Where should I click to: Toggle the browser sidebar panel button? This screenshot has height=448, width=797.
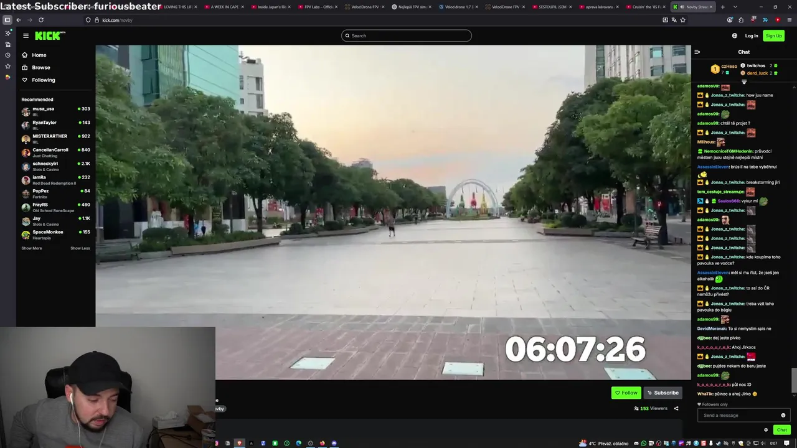pyautogui.click(x=7, y=20)
